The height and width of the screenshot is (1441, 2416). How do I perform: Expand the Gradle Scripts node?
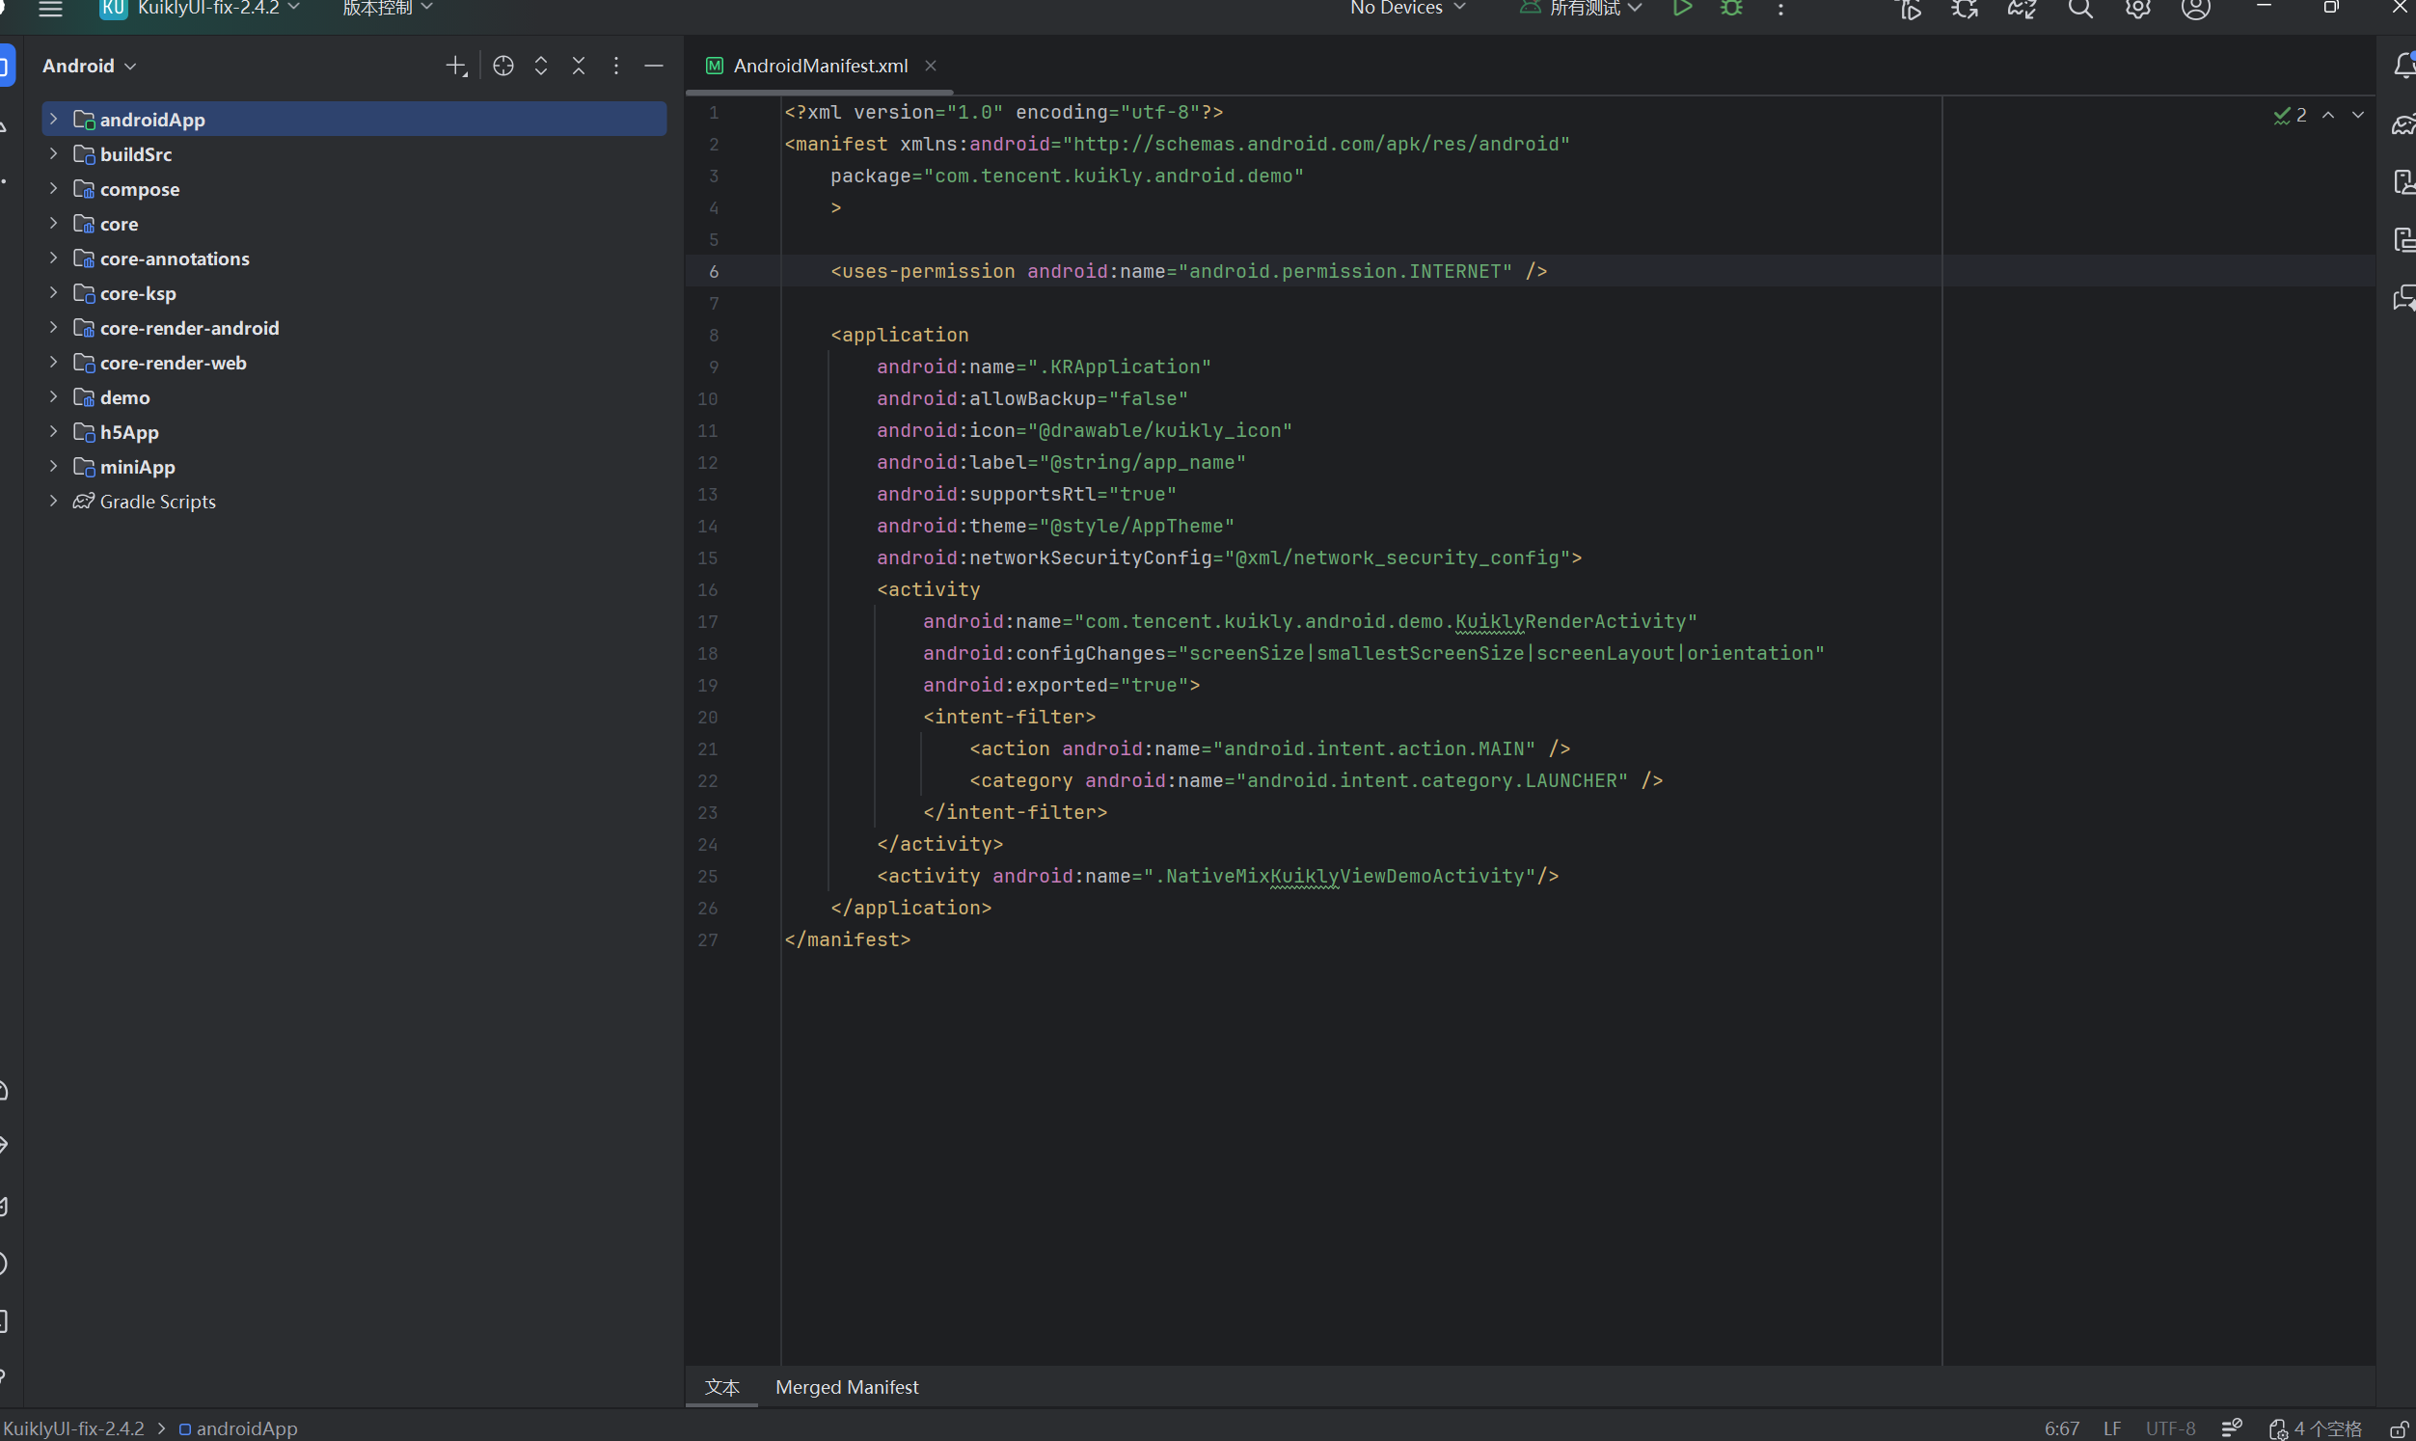pos(53,501)
